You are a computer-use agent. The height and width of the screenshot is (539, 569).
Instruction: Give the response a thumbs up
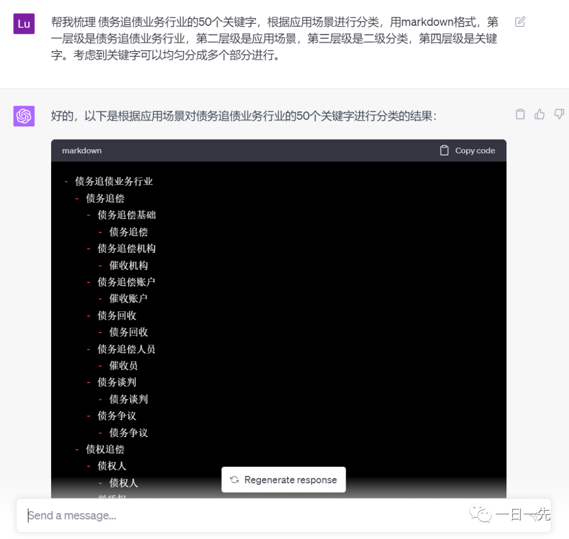click(539, 114)
